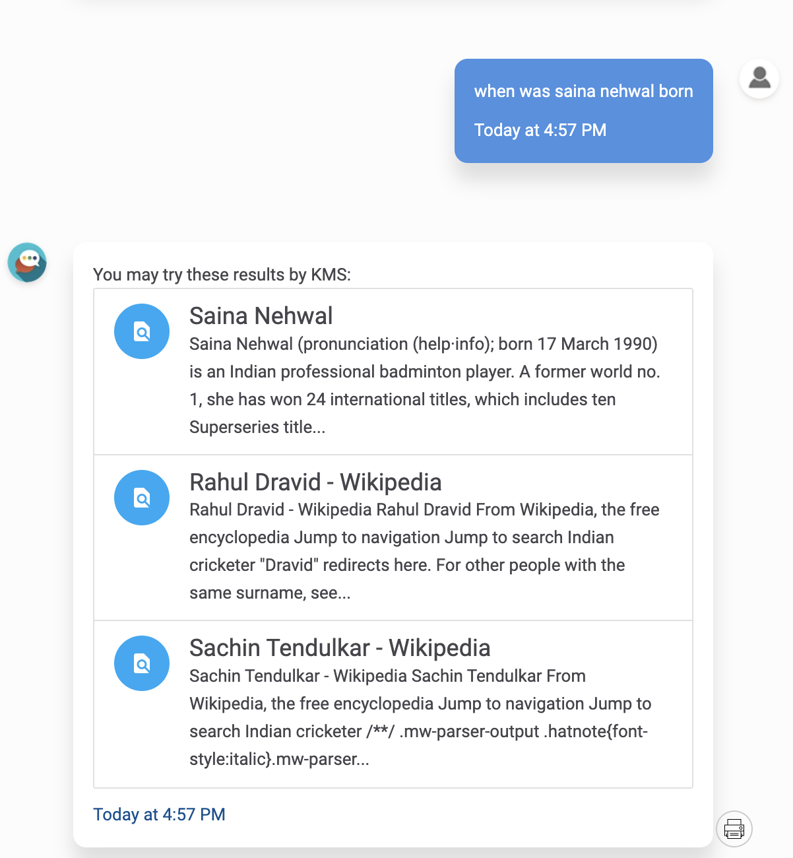Click the 'style:italic}.mw-parser...' truncated text
This screenshot has height=858, width=793.
[279, 759]
